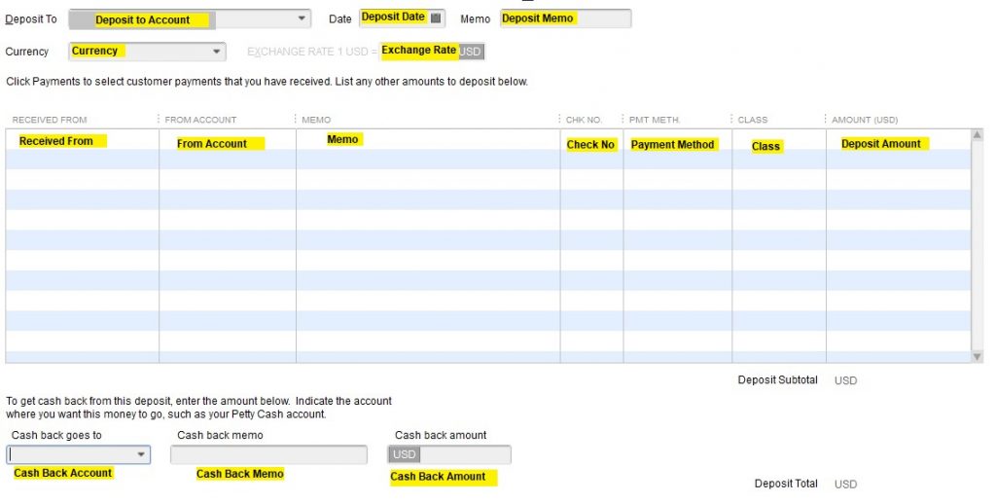Select the PMT METH. column header
Image resolution: width=996 pixels, height=503 pixels.
pyautogui.click(x=655, y=120)
